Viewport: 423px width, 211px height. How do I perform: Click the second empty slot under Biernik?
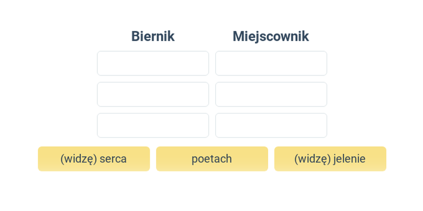[153, 94]
